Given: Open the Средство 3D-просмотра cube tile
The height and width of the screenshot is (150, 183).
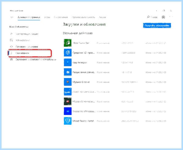Looking at the screenshot, I should [x=68, y=53].
